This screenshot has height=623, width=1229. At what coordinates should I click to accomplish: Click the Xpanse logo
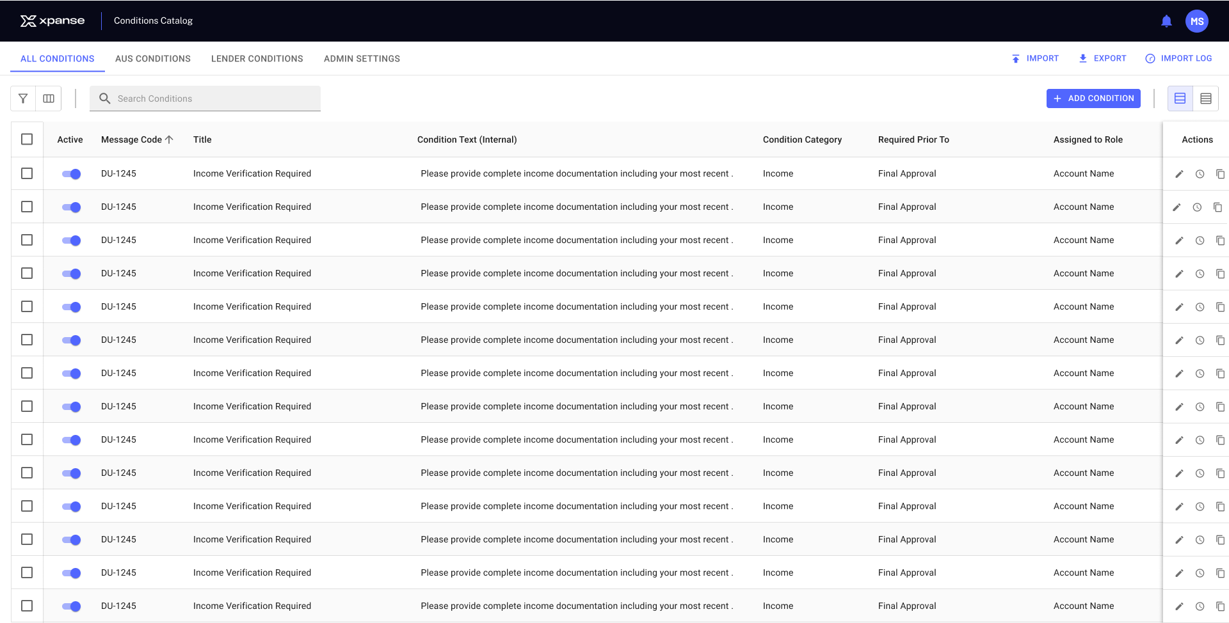pos(52,21)
